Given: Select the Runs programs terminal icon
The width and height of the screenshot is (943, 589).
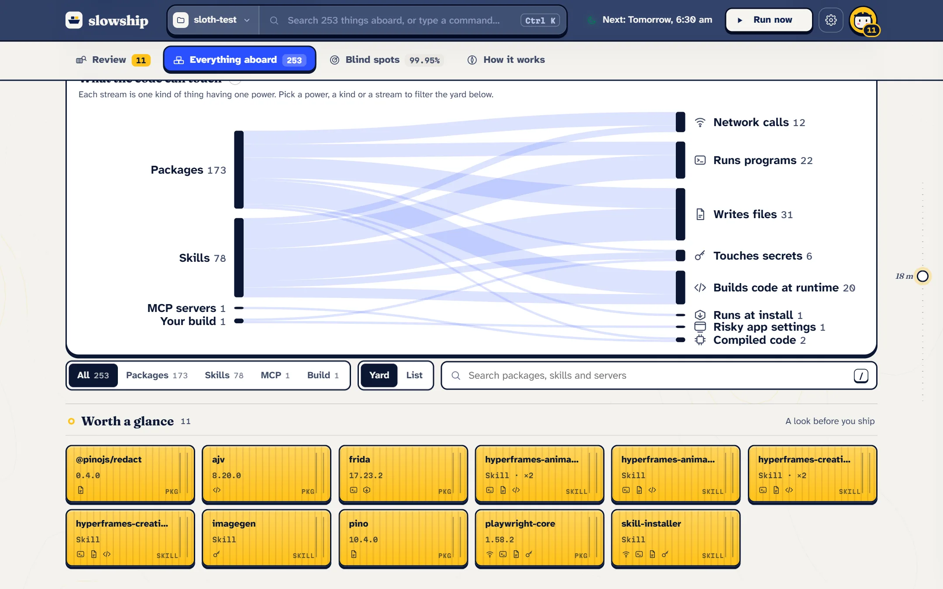Looking at the screenshot, I should pyautogui.click(x=700, y=161).
